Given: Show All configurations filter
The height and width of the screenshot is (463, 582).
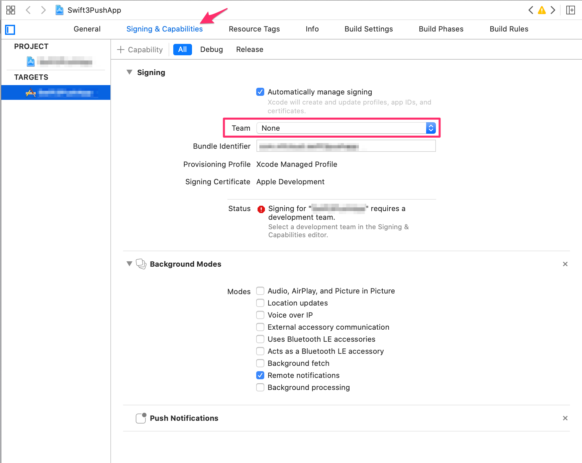Looking at the screenshot, I should pos(183,50).
